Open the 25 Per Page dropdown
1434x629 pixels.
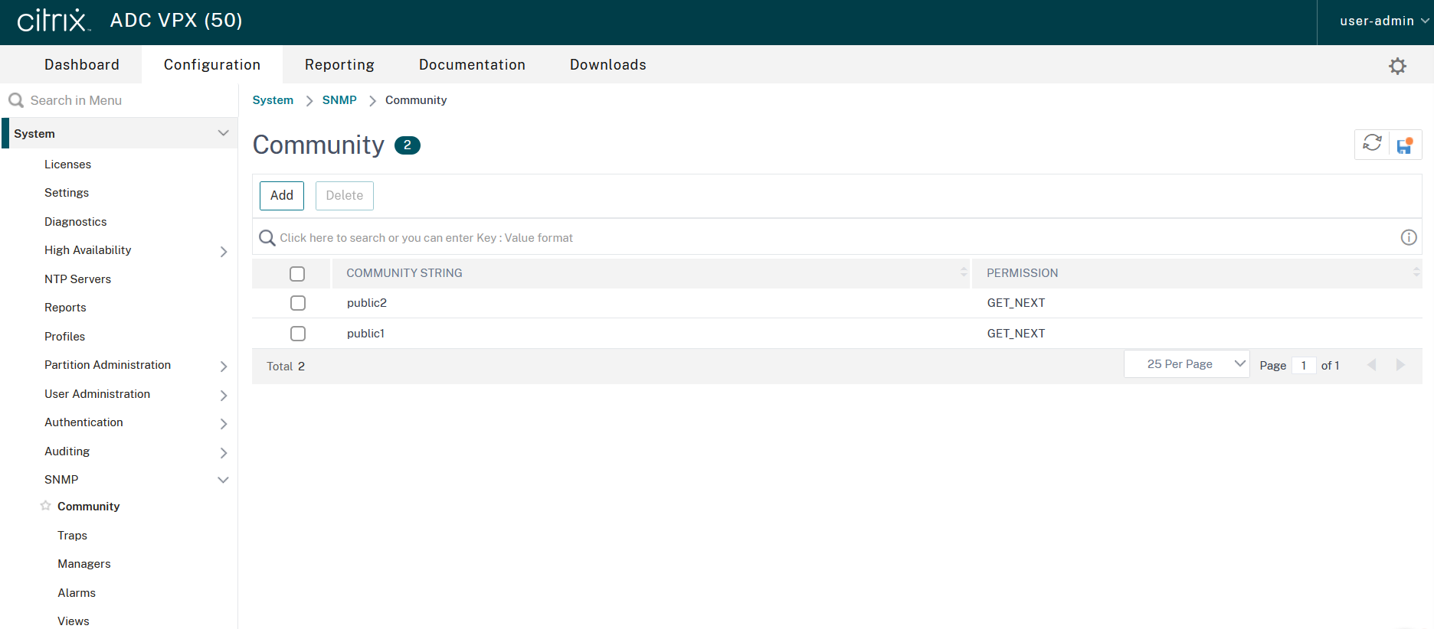pyautogui.click(x=1187, y=364)
